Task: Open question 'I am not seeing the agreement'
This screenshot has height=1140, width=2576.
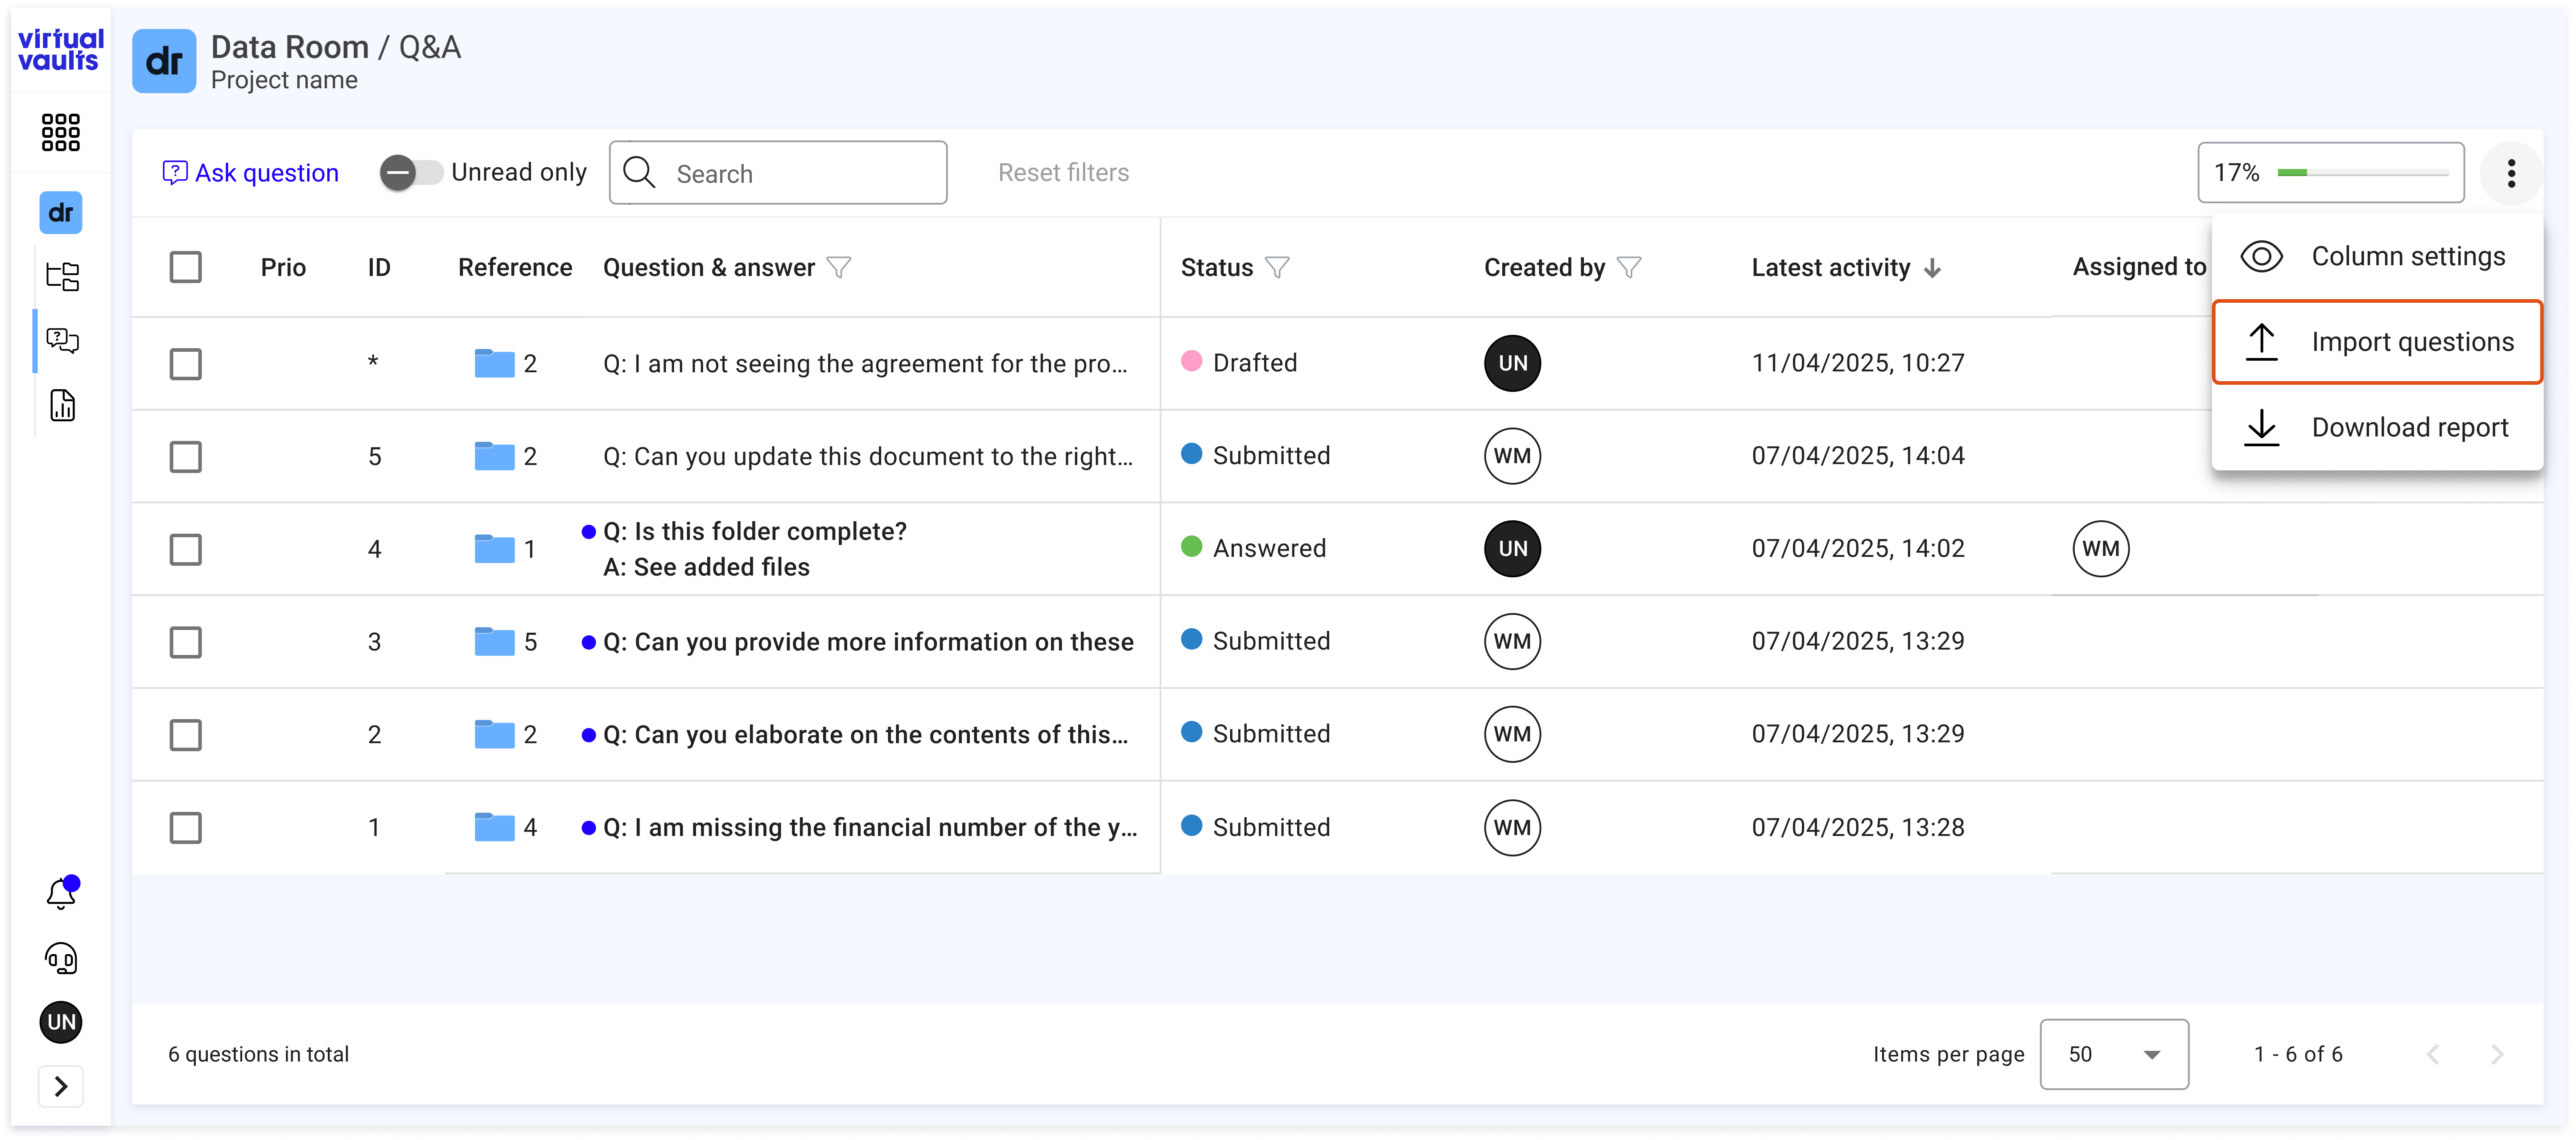Action: click(865, 363)
